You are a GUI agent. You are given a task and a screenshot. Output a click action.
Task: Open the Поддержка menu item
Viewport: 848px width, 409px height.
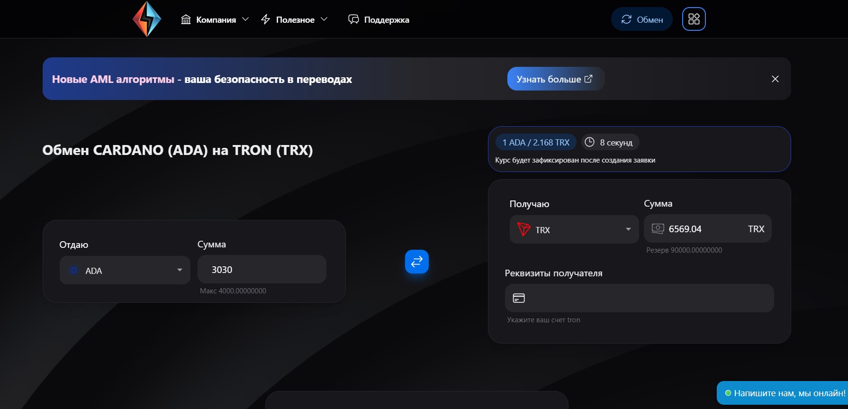379,19
